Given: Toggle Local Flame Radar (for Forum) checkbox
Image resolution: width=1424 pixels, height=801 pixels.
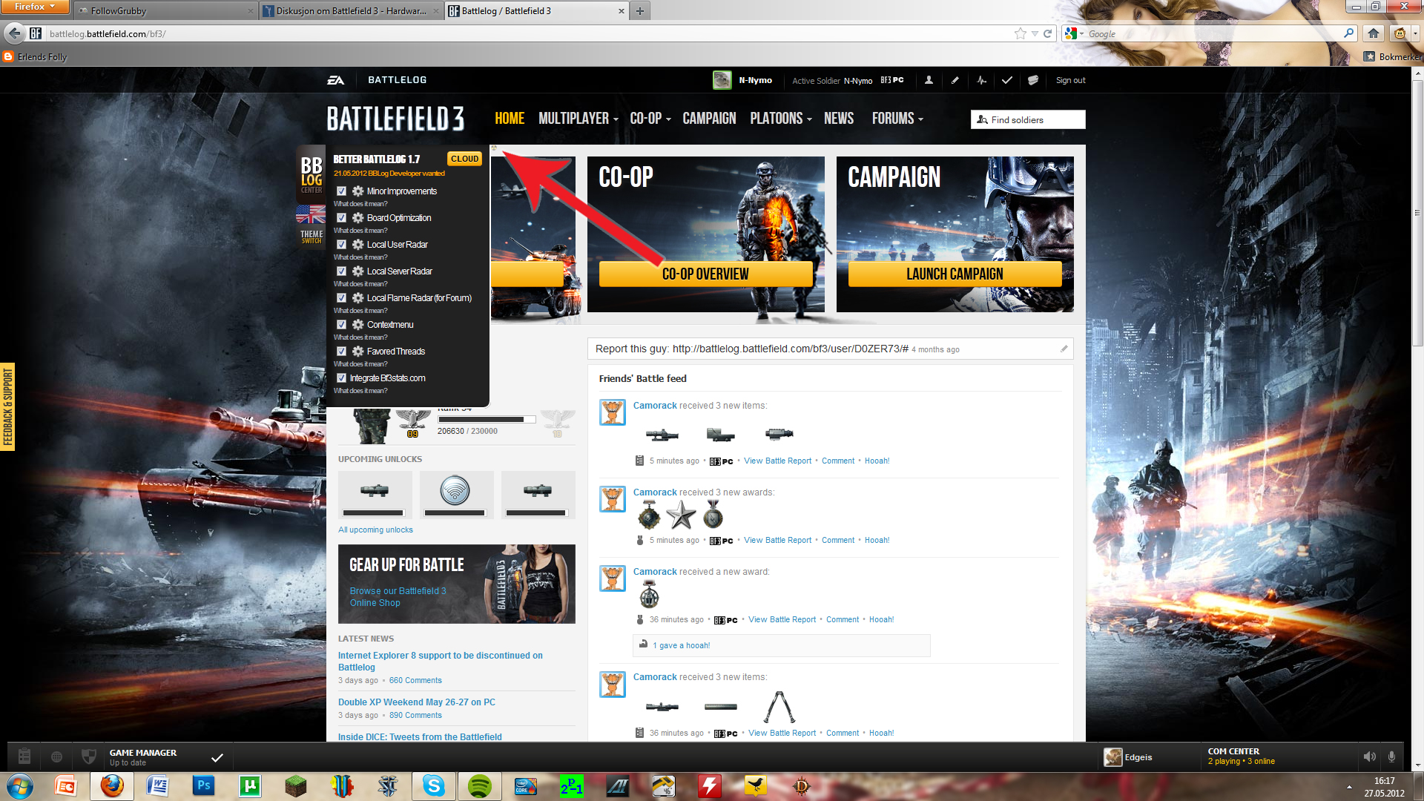Looking at the screenshot, I should pos(342,298).
